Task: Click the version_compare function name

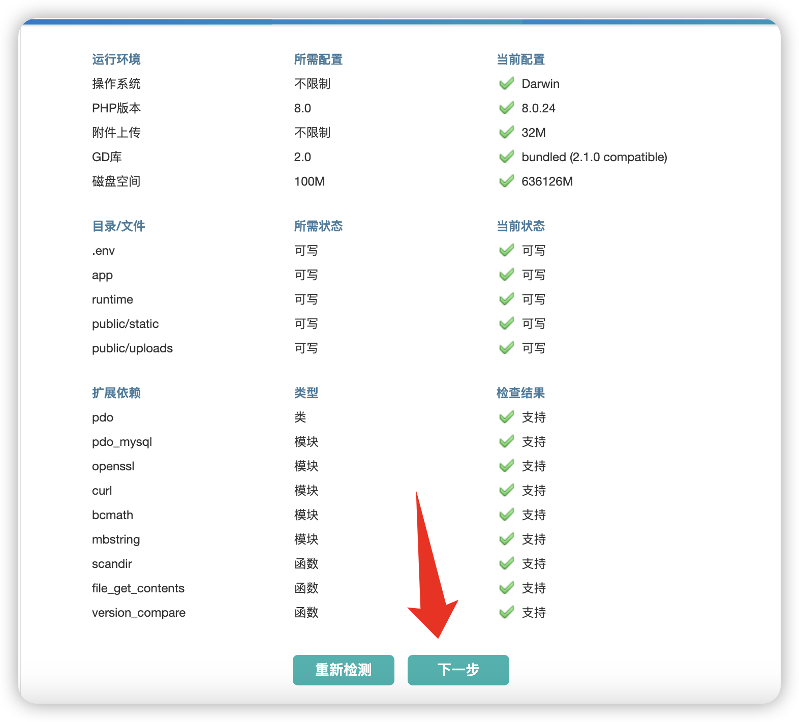Action: tap(139, 613)
